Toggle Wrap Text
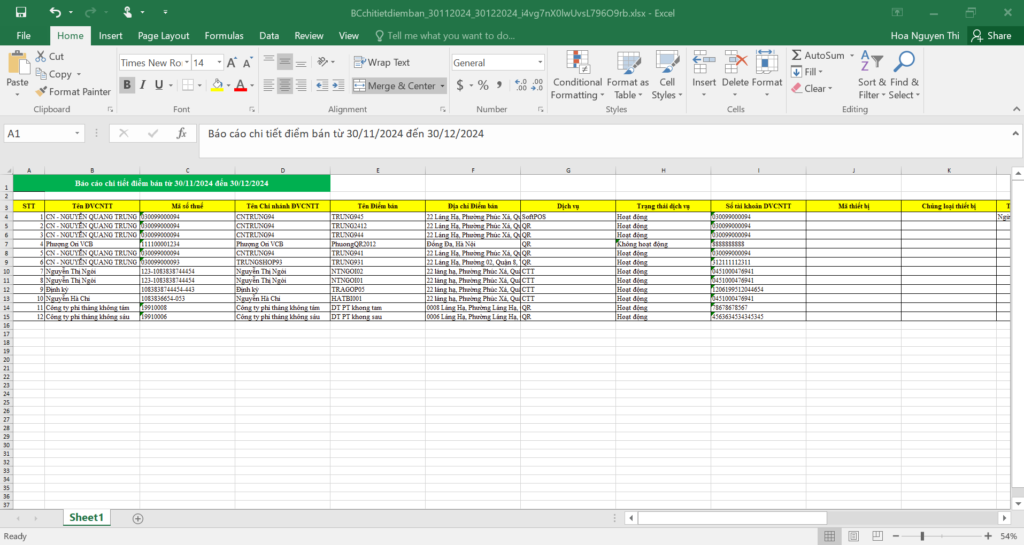 tap(382, 63)
